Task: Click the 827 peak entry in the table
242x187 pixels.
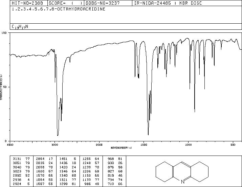Action: (x=115, y=171)
